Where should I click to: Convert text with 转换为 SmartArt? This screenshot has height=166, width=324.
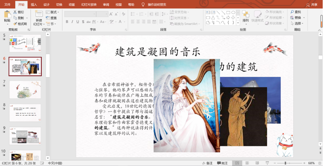point(185,24)
